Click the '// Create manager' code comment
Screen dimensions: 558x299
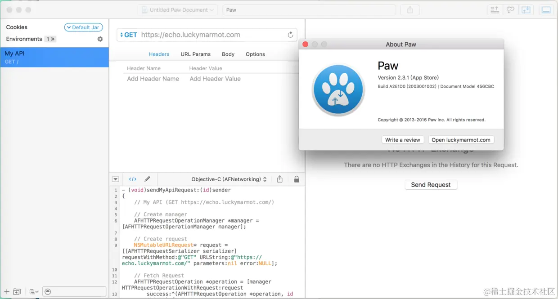(x=160, y=214)
